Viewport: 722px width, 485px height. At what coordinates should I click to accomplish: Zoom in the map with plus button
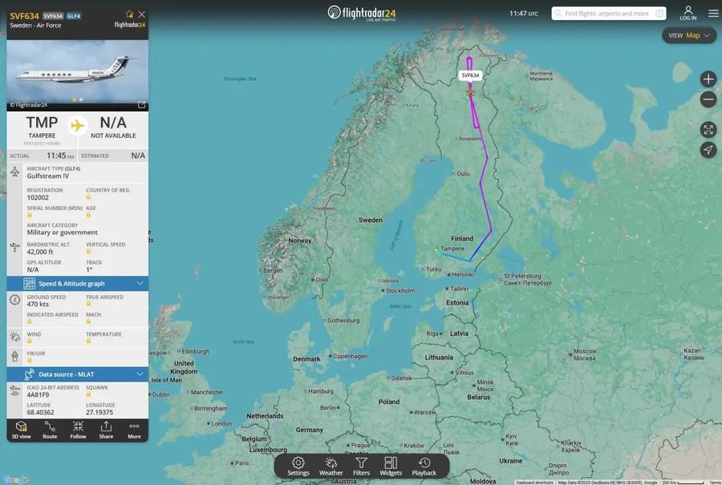(708, 79)
